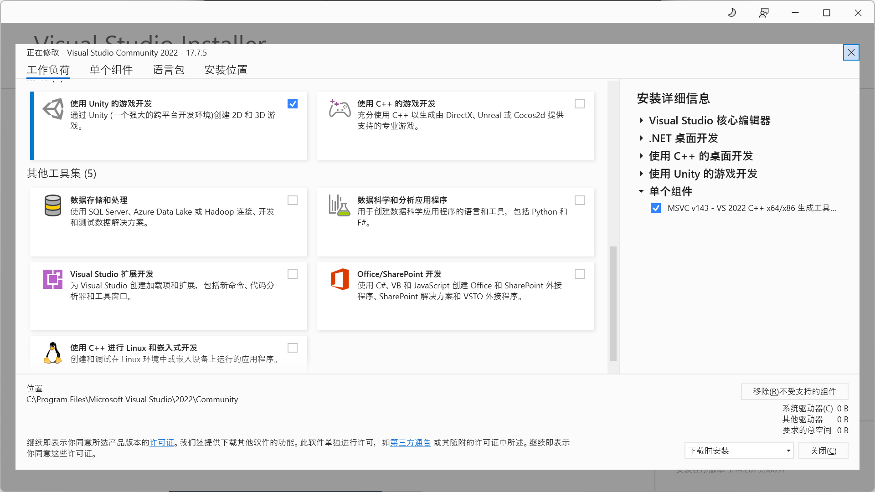
Task: Click the 安装详细信息 heading
Action: tap(673, 98)
